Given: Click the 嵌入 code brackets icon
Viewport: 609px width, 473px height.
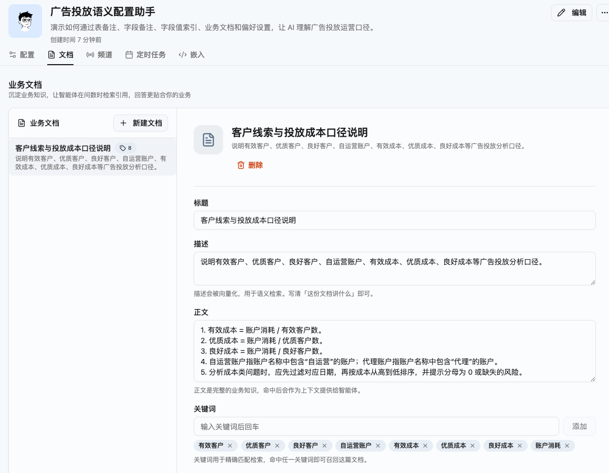Looking at the screenshot, I should click(183, 55).
